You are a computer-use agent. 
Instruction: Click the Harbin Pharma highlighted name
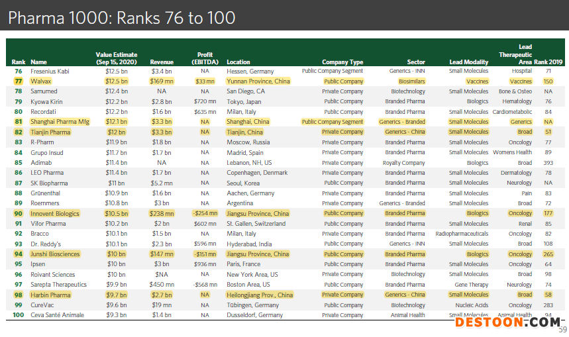pos(50,295)
